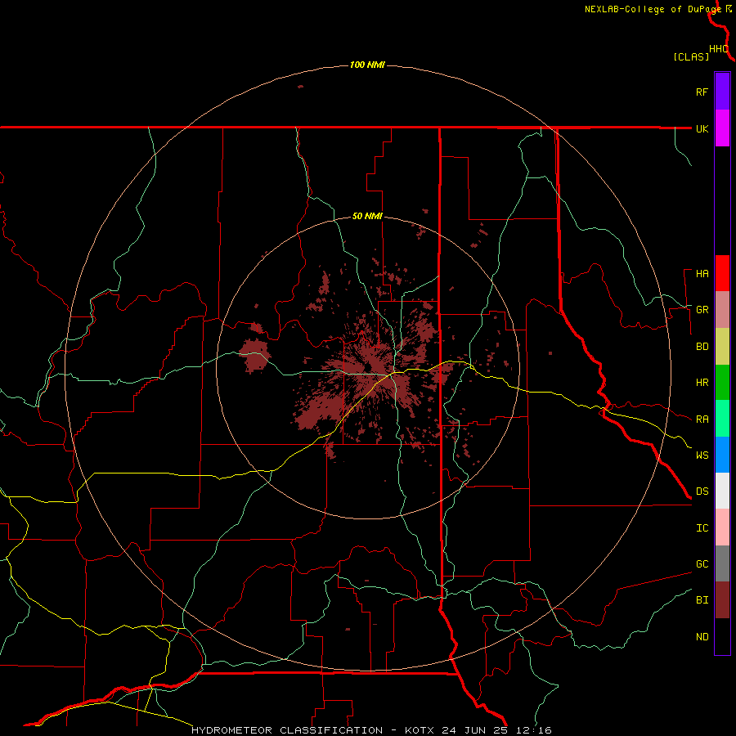Click the blue WS color swatch

pos(722,455)
